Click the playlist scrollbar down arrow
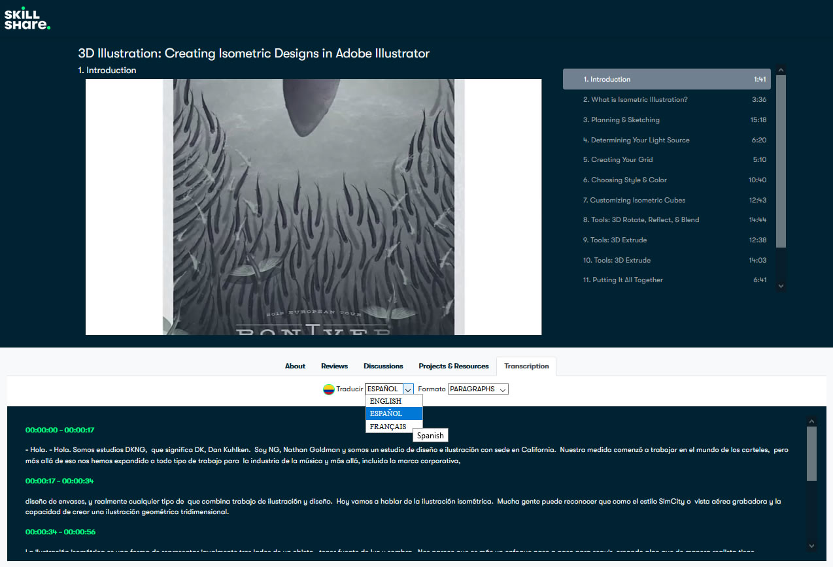The height and width of the screenshot is (567, 833). click(x=781, y=285)
